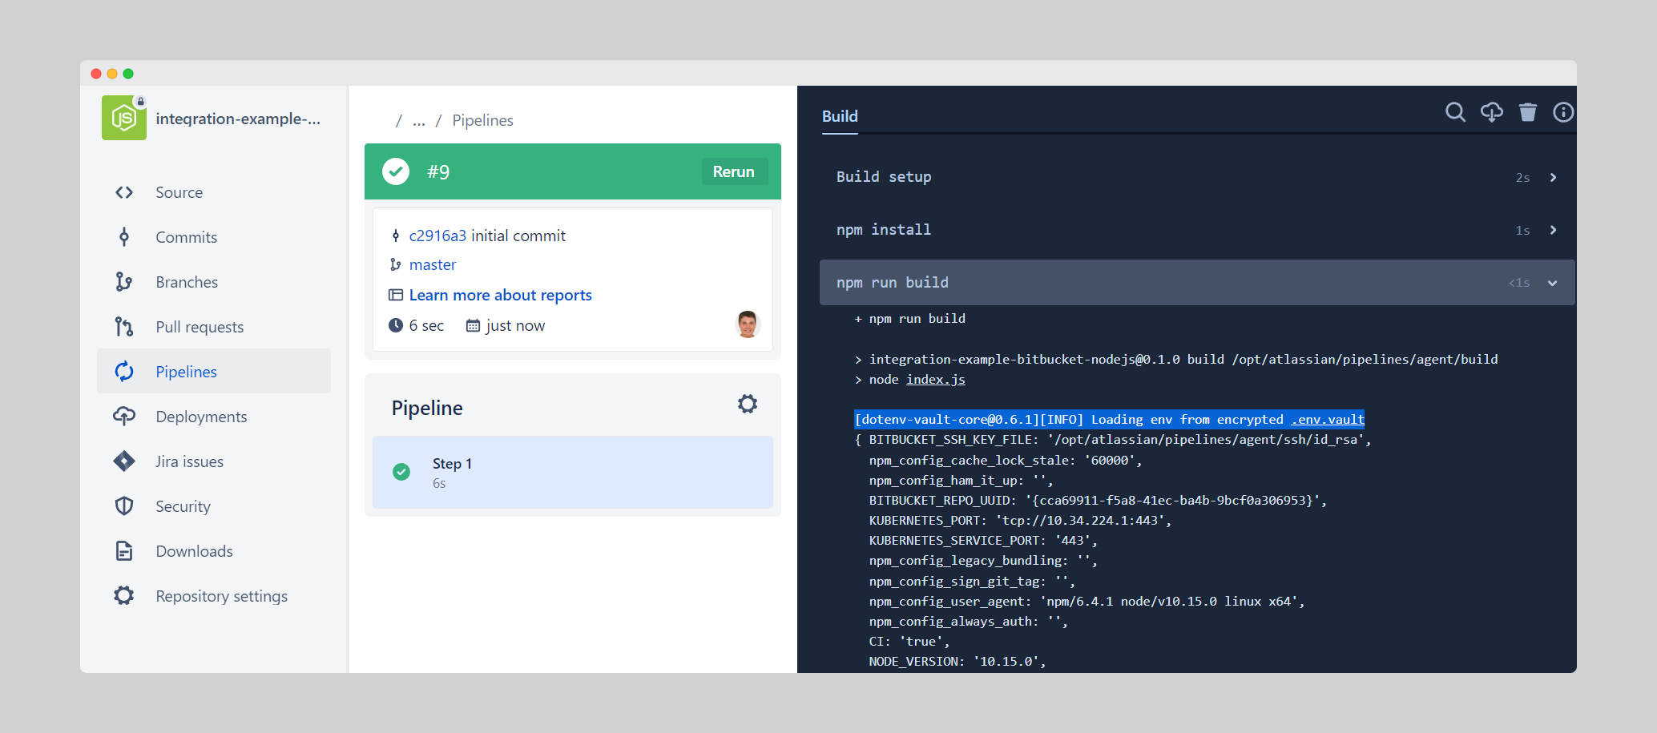This screenshot has height=733, width=1657.
Task: Click the reports icon beside Learn more
Action: pos(396,295)
